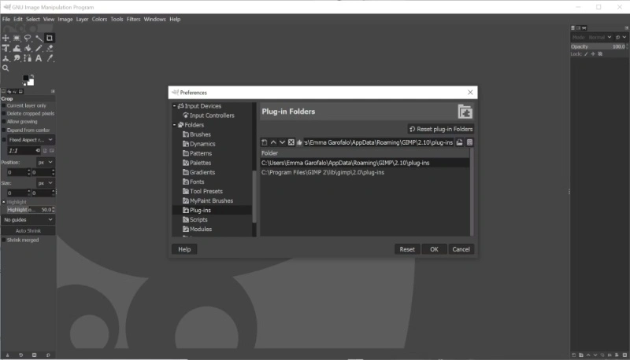Viewport: 630px width, 360px height.
Task: Open the Filters menu
Action: (133, 19)
